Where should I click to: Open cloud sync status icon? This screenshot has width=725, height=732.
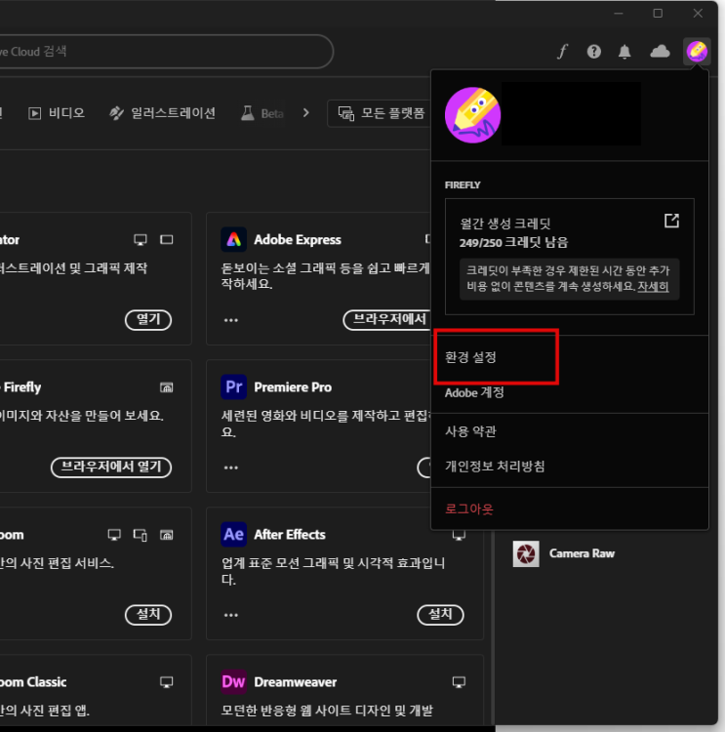[660, 52]
